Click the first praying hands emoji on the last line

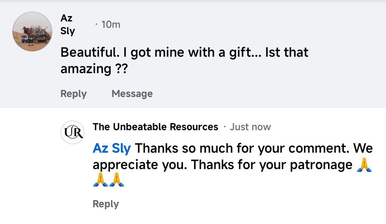click(x=100, y=180)
